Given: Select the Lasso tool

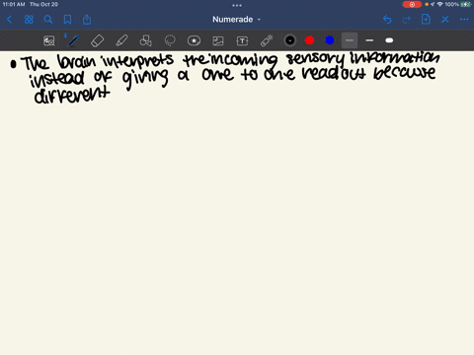Looking at the screenshot, I should [170, 40].
